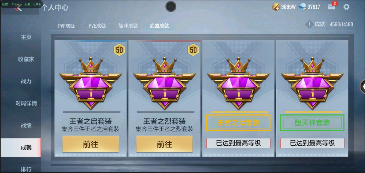Add diamonds via the 37617 diamond icon
The height and width of the screenshot is (173, 365).
(303, 7)
